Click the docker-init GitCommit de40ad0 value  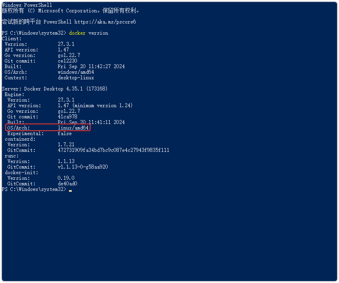(x=67, y=184)
